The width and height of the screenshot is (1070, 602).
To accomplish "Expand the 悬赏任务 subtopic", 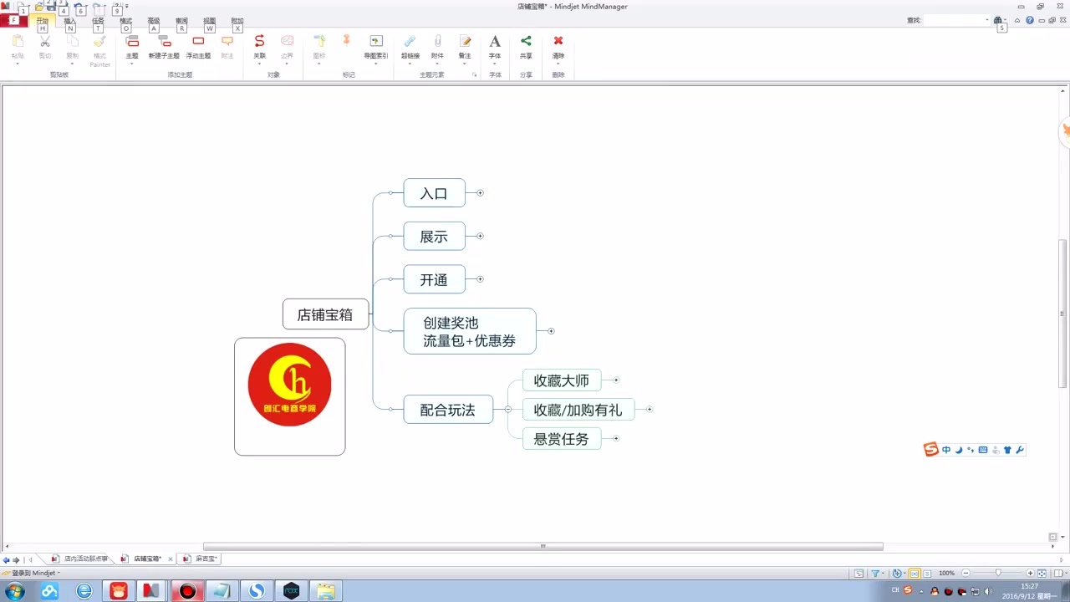I will (x=616, y=438).
